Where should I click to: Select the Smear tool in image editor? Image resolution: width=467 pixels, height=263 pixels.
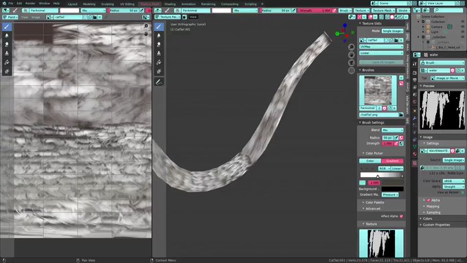pyautogui.click(x=7, y=45)
